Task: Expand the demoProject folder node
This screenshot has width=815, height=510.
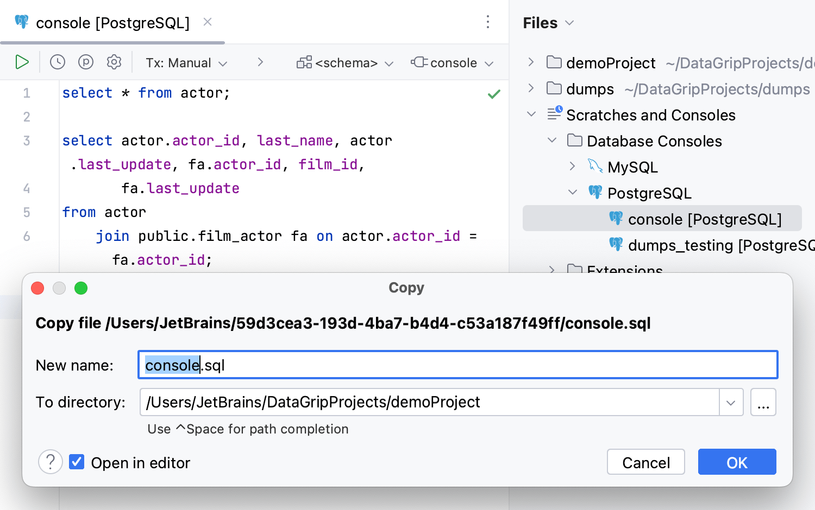Action: coord(531,62)
